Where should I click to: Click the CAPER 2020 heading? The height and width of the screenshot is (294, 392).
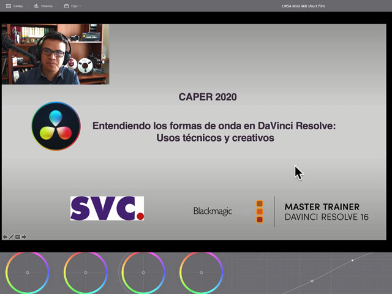[208, 97]
